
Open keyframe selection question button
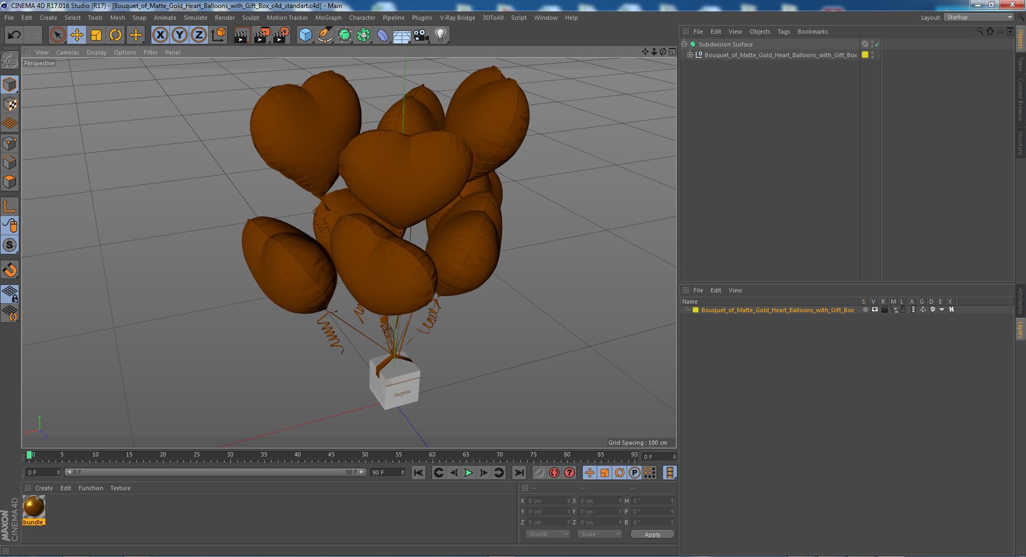tap(569, 473)
